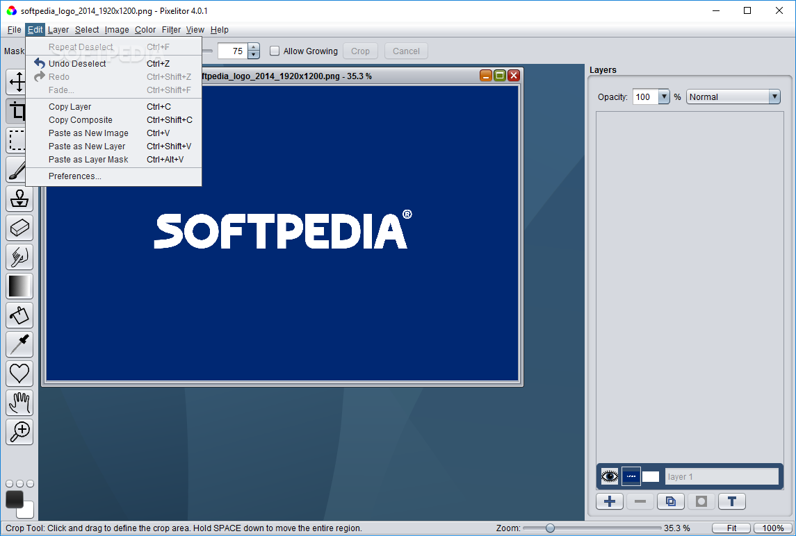
Task: Close the inner image window
Action: 514,76
